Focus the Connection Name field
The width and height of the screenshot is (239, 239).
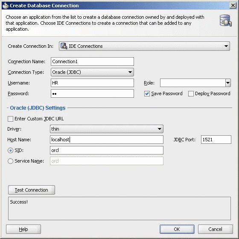(92, 61)
